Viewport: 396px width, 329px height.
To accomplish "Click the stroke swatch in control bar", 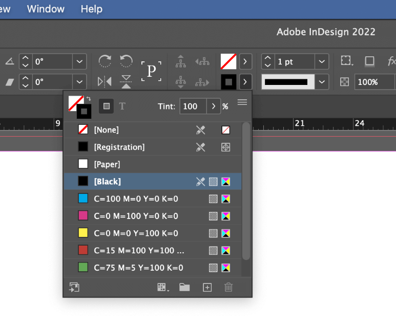I will 228,82.
